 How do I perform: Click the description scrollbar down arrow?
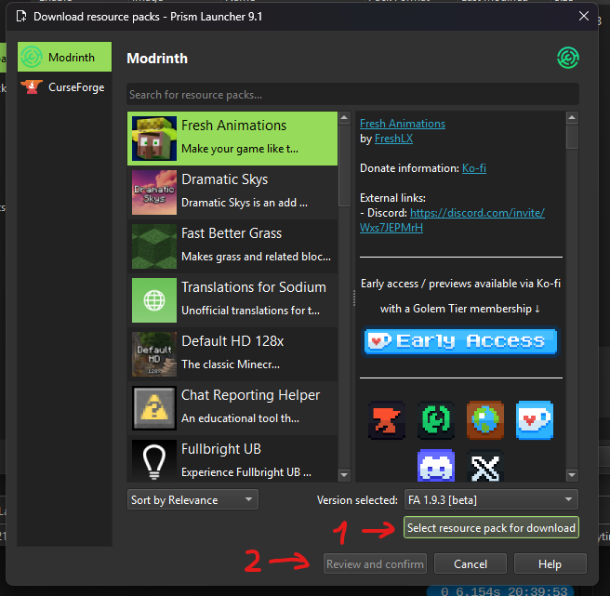click(x=572, y=476)
